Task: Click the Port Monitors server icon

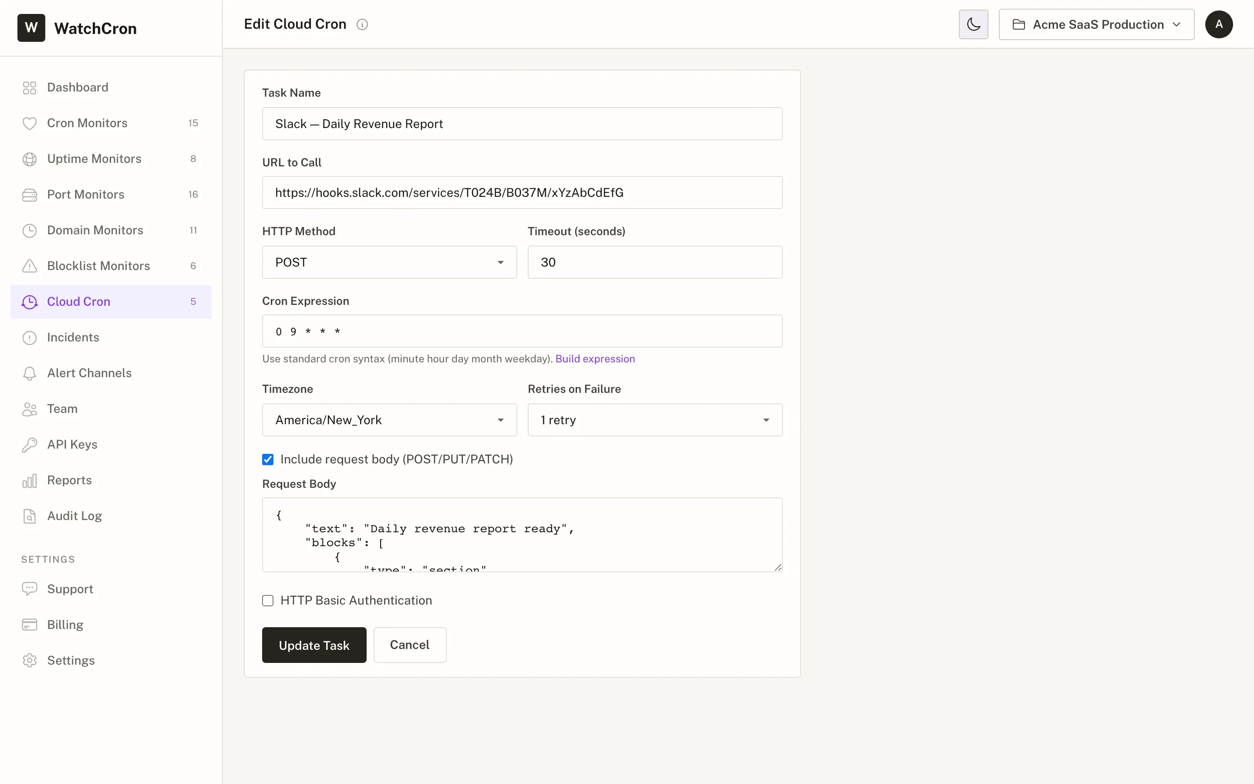Action: pyautogui.click(x=30, y=195)
